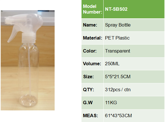Click the G.W label cell
The image size is (165, 122).
click(x=92, y=103)
